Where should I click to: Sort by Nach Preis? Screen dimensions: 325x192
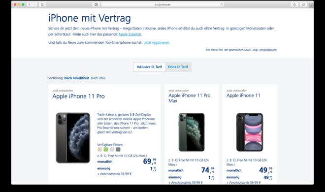pyautogui.click(x=98, y=78)
